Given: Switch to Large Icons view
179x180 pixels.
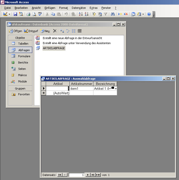Looking at the screenshot, I should [x=62, y=31].
